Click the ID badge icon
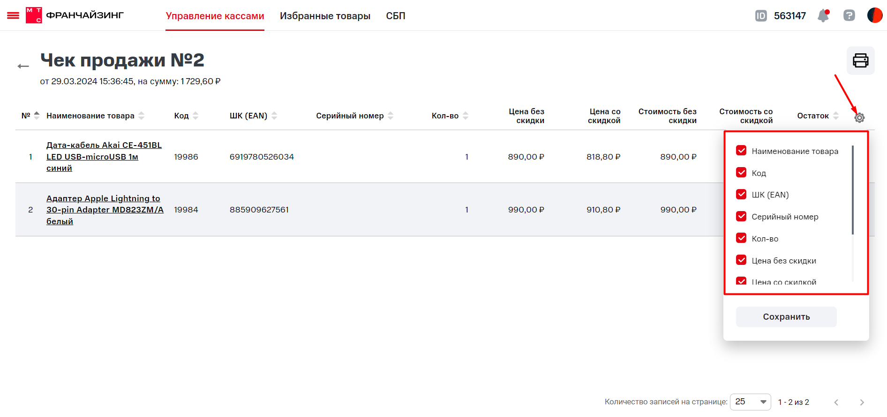 pos(761,16)
